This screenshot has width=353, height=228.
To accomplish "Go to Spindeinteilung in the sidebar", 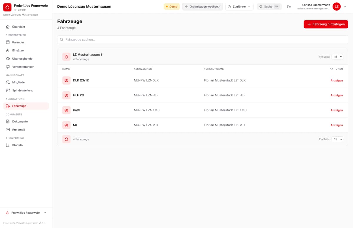I will [x=26, y=90].
